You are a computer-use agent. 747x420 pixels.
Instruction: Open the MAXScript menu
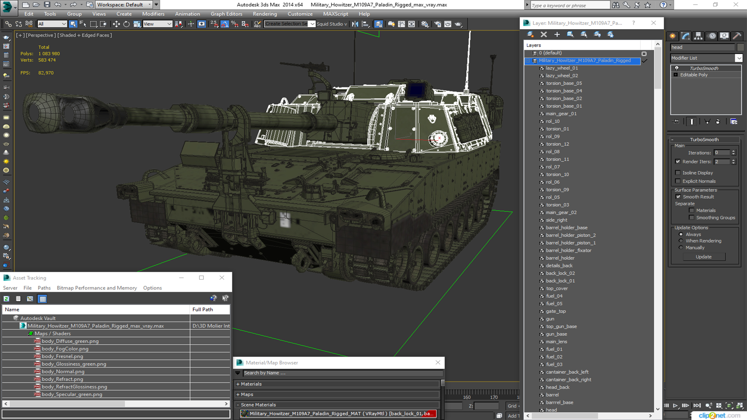tap(335, 14)
